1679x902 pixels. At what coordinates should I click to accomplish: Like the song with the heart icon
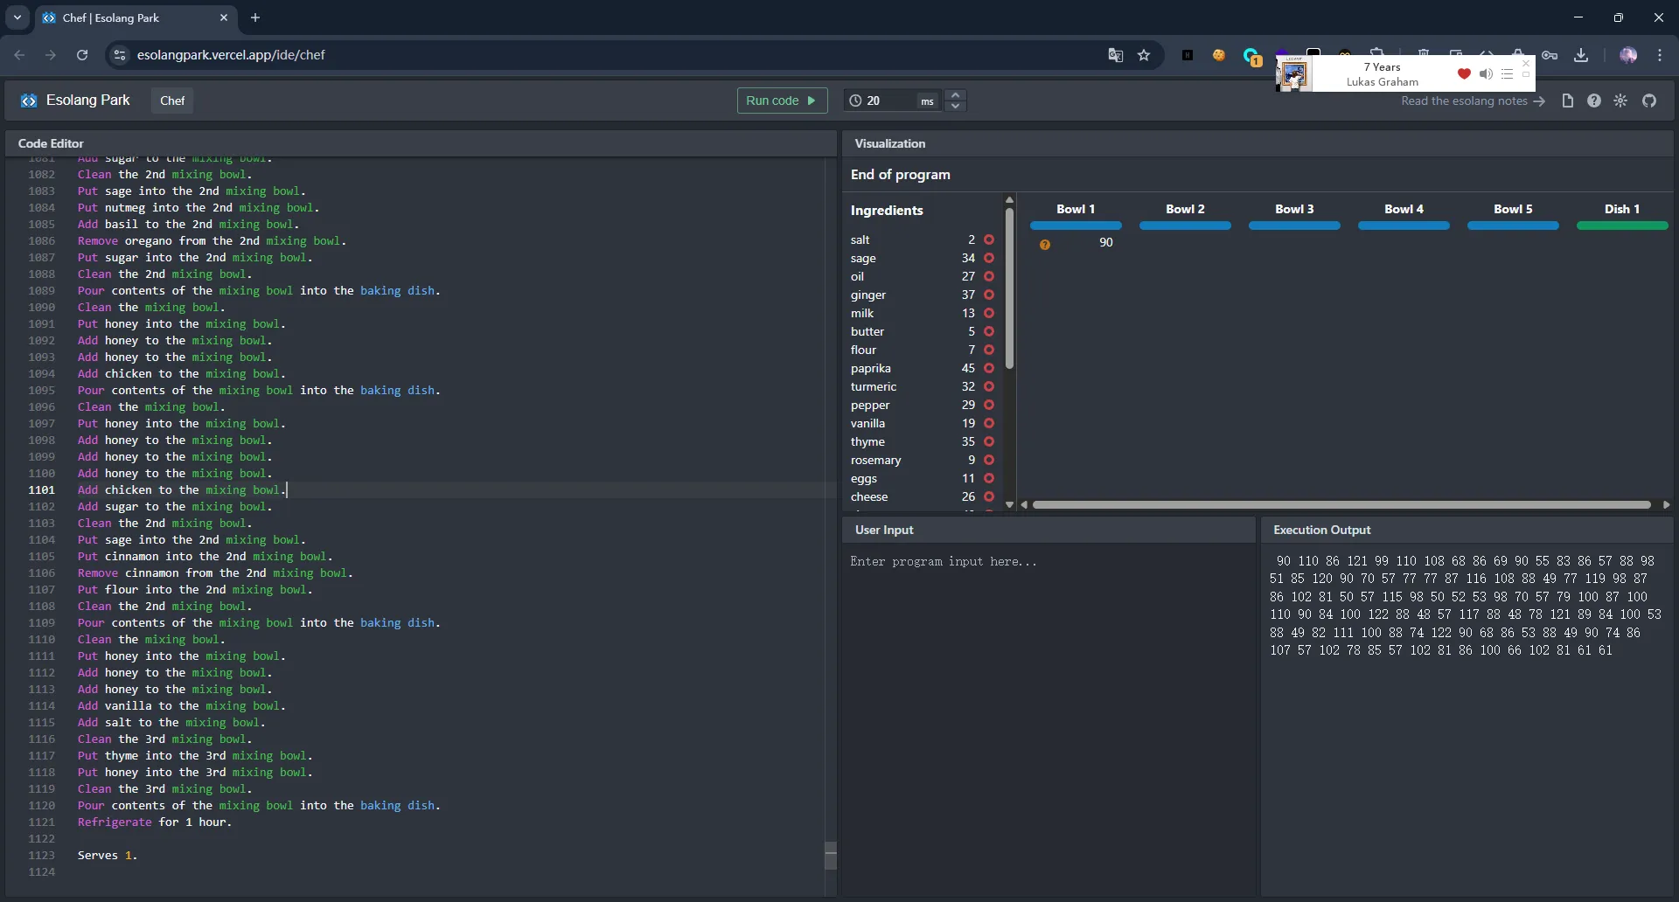point(1464,74)
